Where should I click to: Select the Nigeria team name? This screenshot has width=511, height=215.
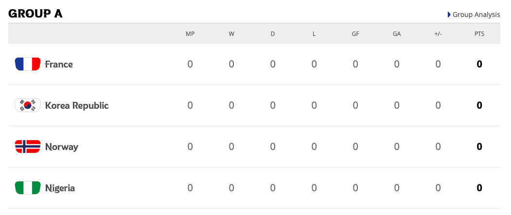[60, 188]
